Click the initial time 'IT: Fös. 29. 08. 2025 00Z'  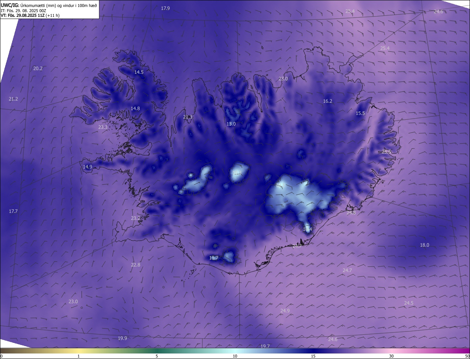(23, 11)
